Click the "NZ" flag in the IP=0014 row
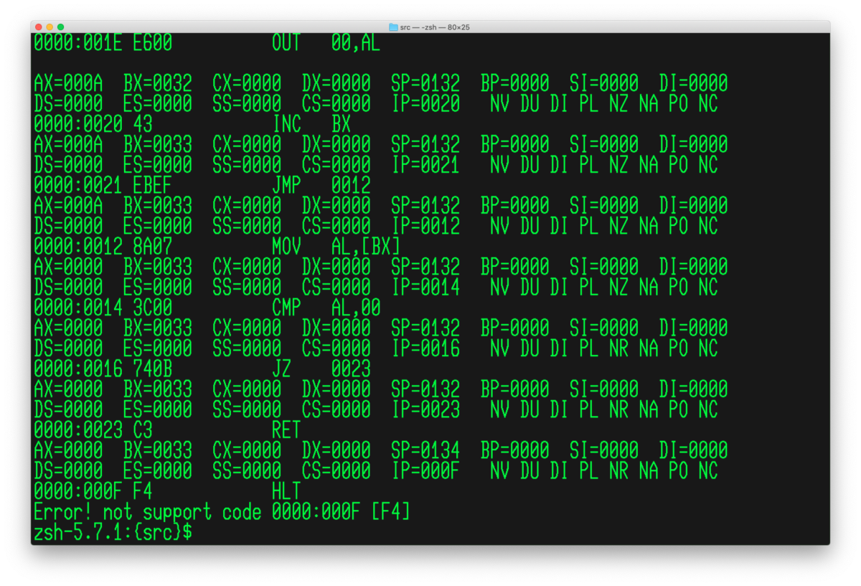Viewport: 861px width, 586px height. tap(618, 288)
